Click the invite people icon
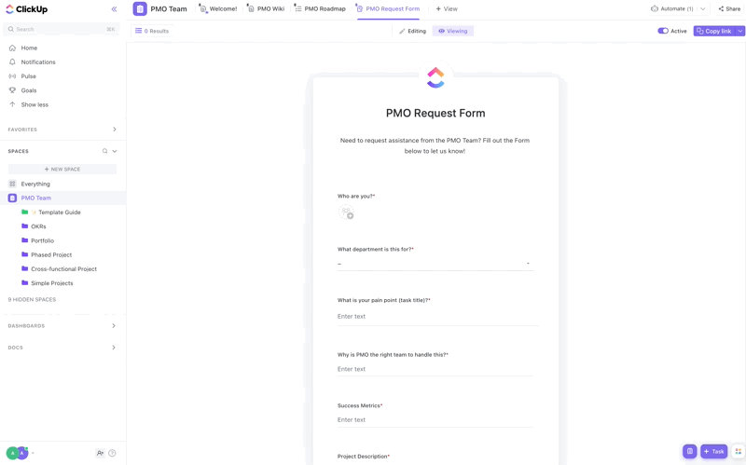 [100, 453]
